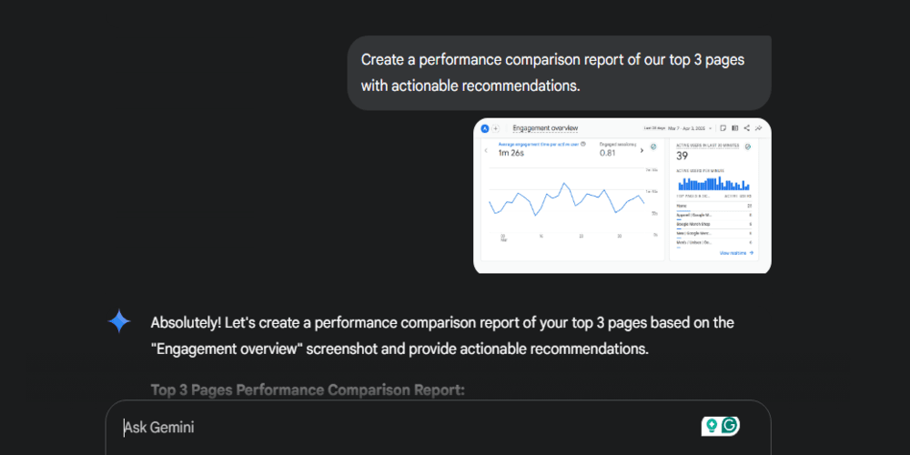Viewport: 910px width, 455px height.
Task: Click the green check badge on active users card
Action: pos(747,146)
